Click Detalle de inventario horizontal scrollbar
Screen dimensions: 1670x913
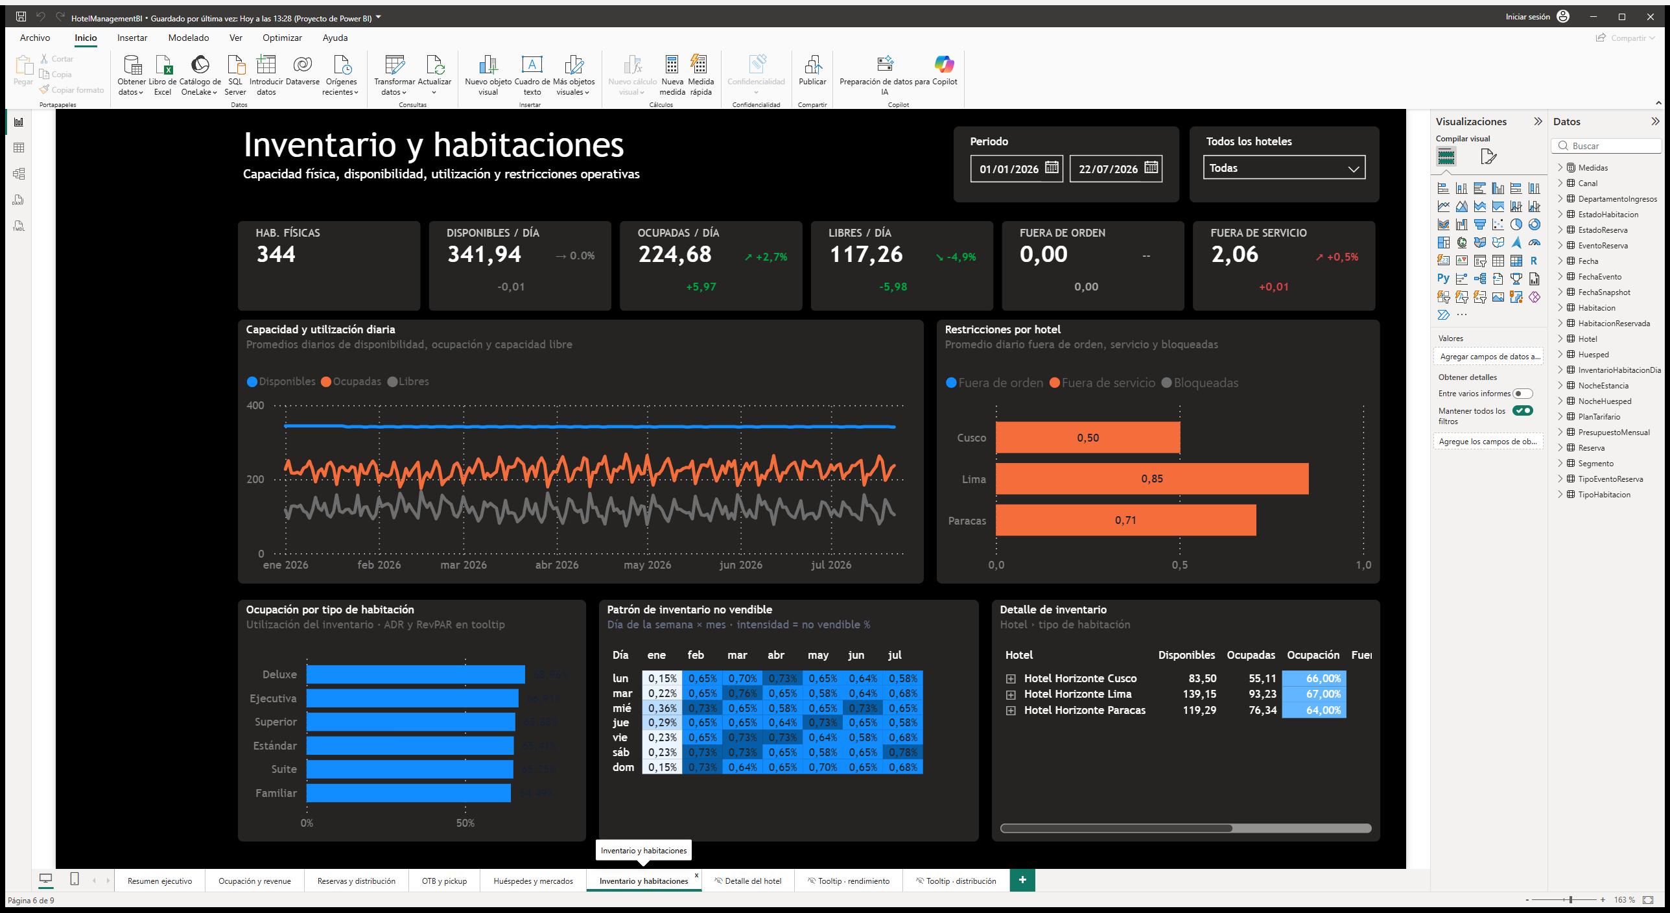point(1116,828)
